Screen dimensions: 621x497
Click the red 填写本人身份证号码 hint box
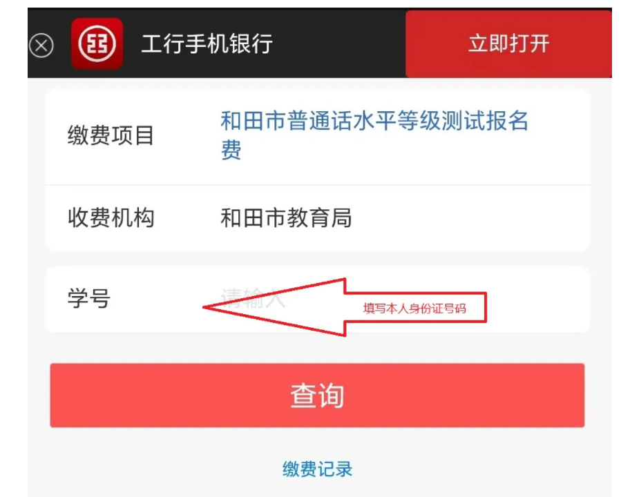pos(415,308)
